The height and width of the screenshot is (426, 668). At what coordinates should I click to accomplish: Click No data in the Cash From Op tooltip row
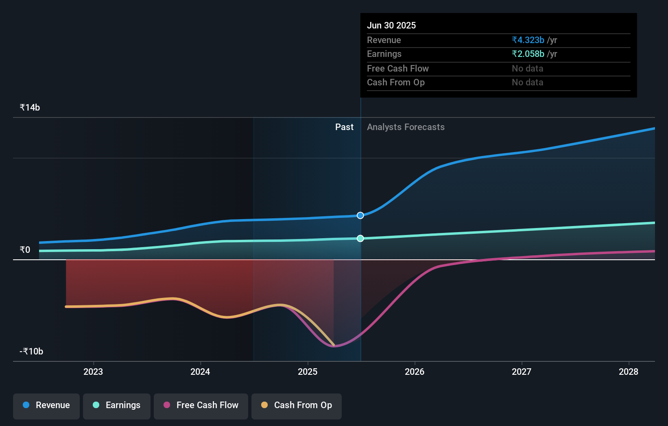point(527,82)
